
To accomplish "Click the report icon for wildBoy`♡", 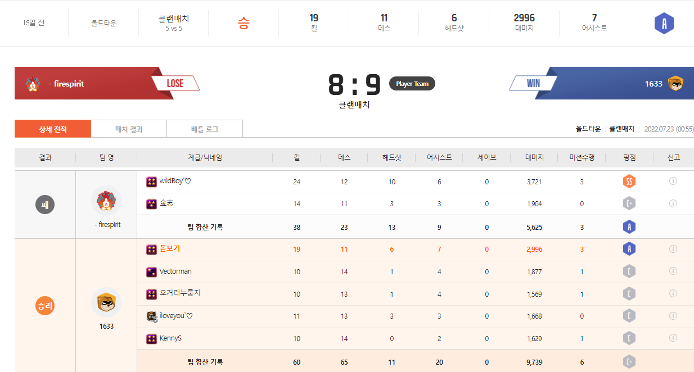I will click(x=673, y=182).
